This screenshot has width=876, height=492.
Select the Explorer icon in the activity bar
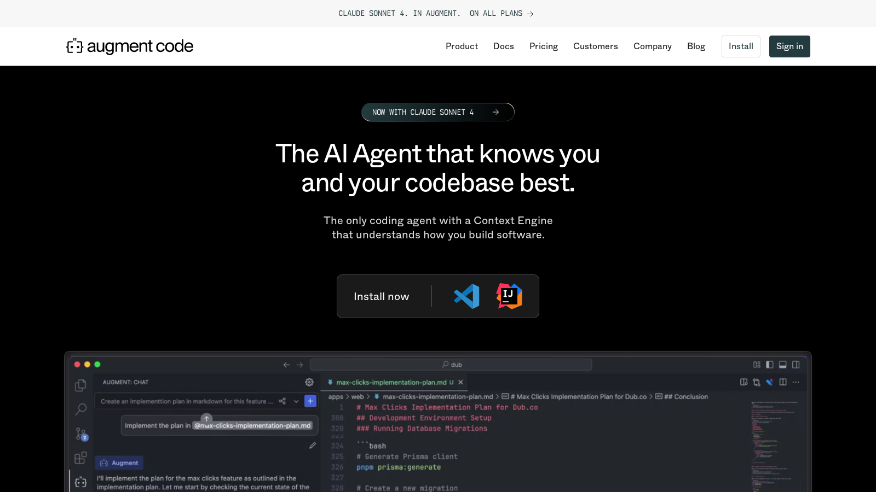pos(80,385)
